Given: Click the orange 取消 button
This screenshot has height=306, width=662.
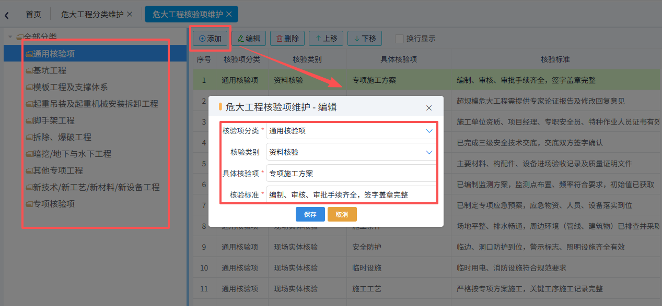Looking at the screenshot, I should click(342, 214).
